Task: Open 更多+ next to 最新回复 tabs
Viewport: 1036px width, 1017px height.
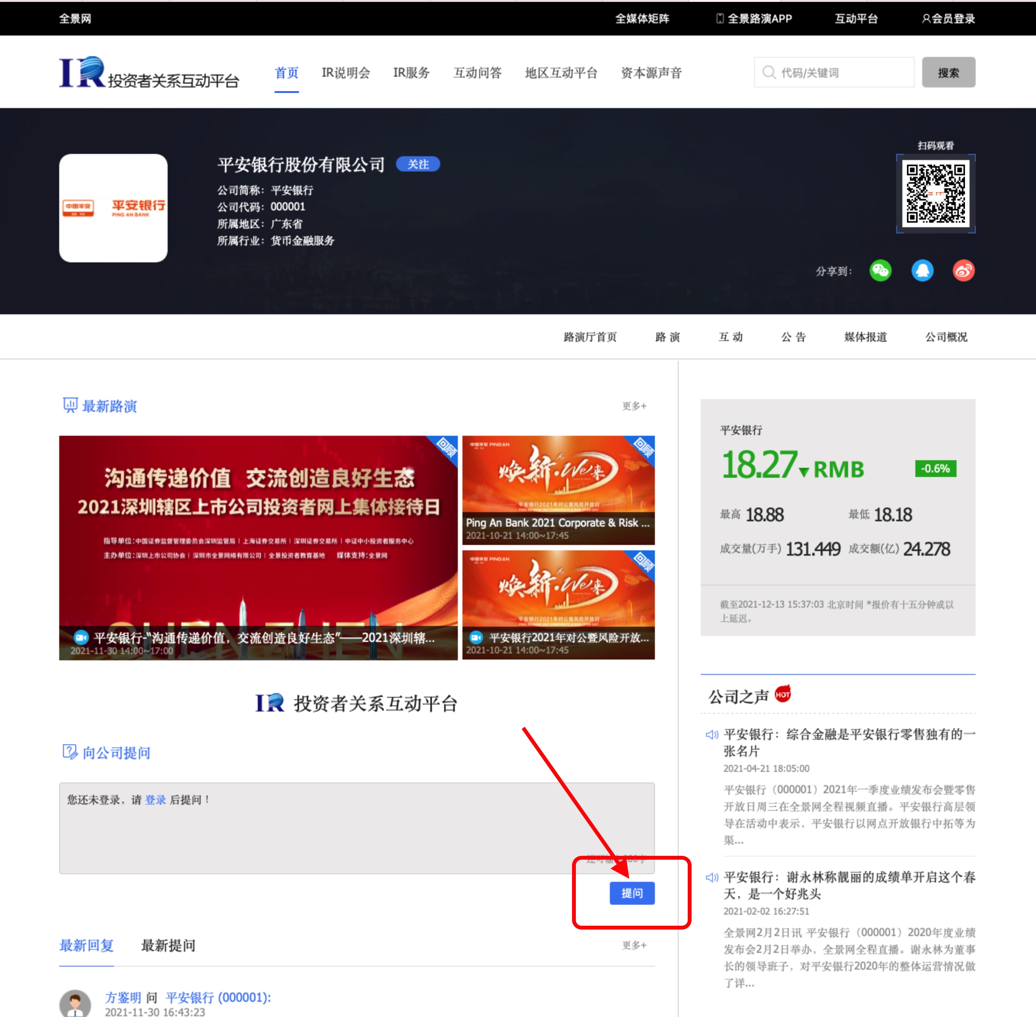Action: [634, 946]
